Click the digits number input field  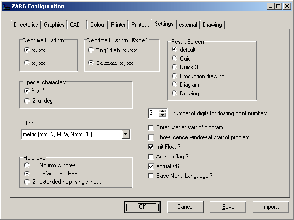pos(153,113)
